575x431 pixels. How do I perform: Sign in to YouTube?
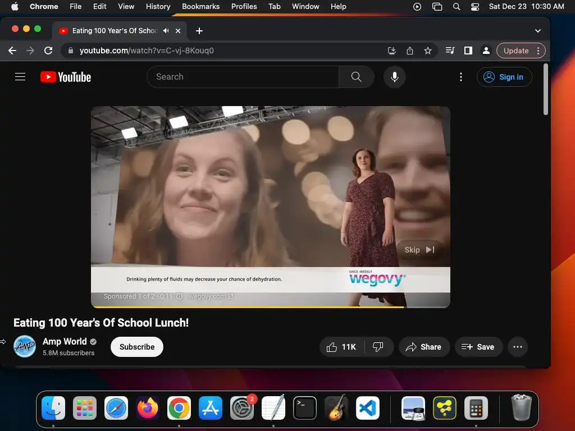(x=504, y=77)
